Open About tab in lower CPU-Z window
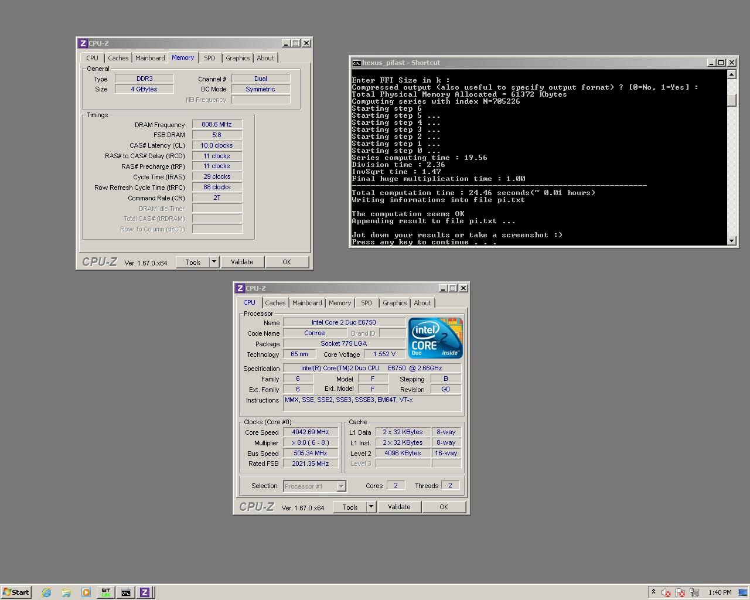 pos(422,303)
